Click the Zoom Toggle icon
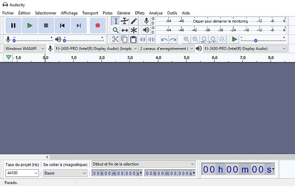The height and width of the screenshot is (186, 295). point(222,39)
